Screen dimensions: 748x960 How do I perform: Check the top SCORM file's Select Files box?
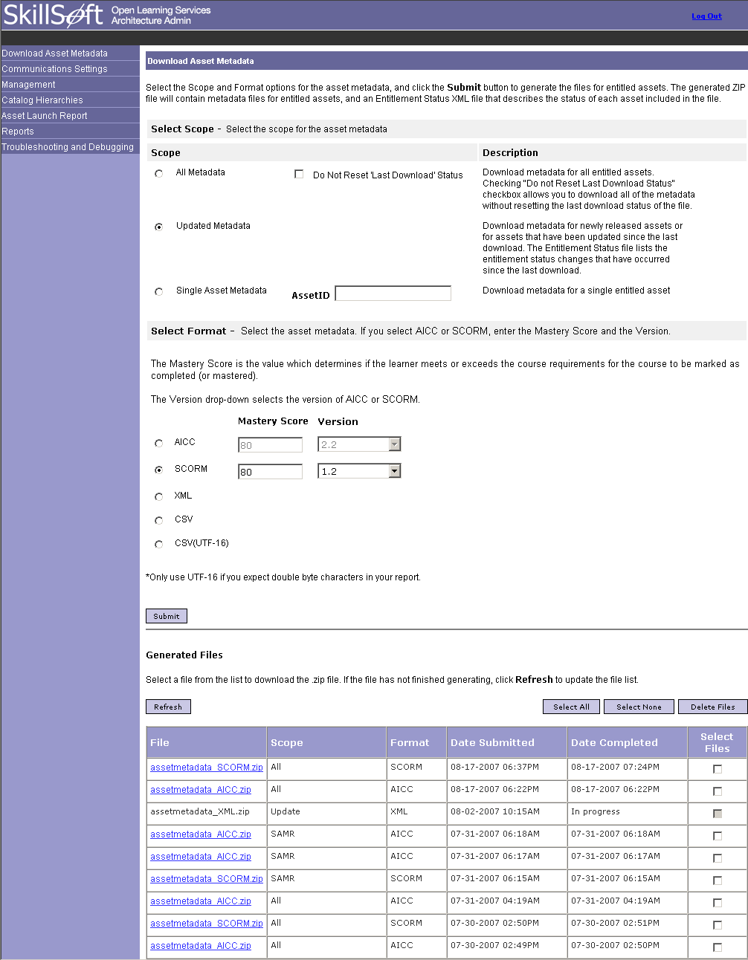[717, 769]
